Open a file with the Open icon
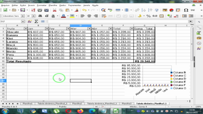The height and width of the screenshot is (114, 203). (x=14, y=10)
